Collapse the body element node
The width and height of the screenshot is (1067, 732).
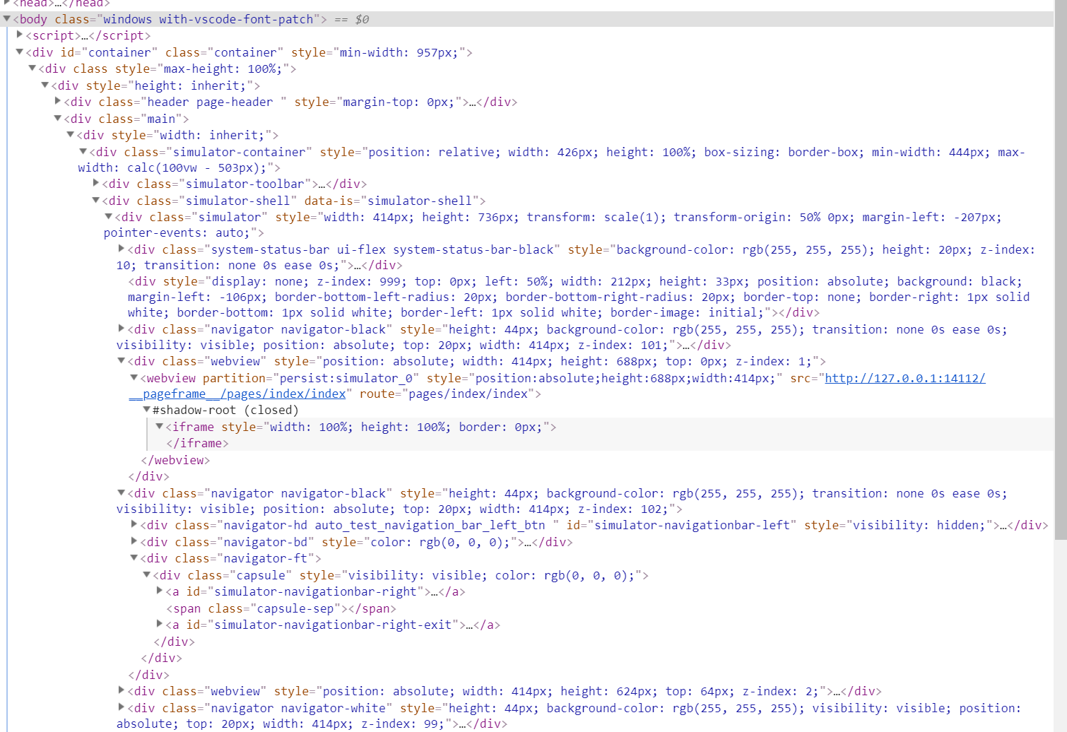[x=7, y=19]
